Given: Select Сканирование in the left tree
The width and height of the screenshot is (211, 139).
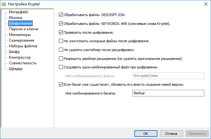Looking at the screenshot, I should (22, 40).
